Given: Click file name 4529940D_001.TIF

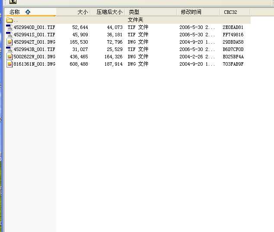Looking at the screenshot, I should pyautogui.click(x=34, y=27).
